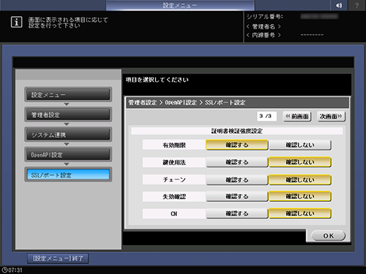Click the 07:31 time display

[x=16, y=270]
